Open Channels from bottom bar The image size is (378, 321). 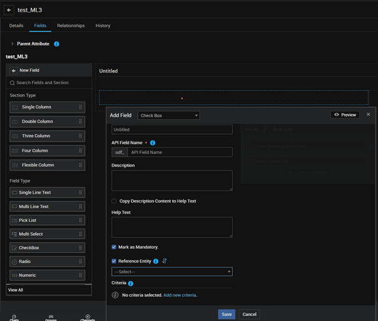tap(87, 318)
